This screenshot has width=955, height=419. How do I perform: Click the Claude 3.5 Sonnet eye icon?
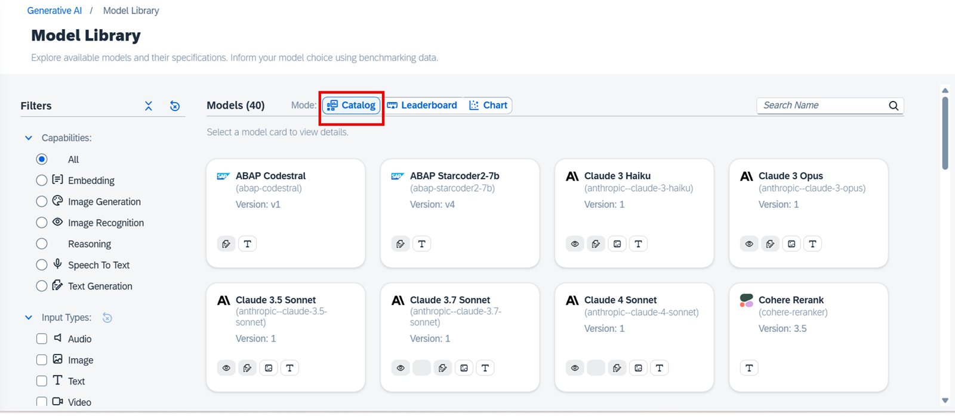(x=226, y=368)
